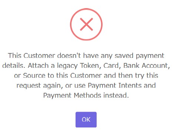177x133 pixels.
Task: Click the first line starting 'This Customer doesn't'
Action: click(86, 56)
